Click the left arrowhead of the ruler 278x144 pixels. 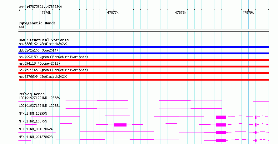point(19,10)
